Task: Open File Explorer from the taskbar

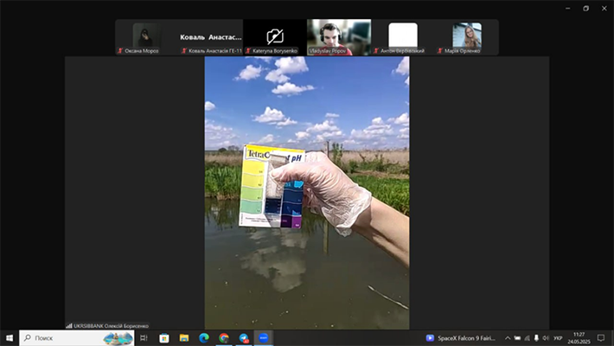Action: pos(184,337)
